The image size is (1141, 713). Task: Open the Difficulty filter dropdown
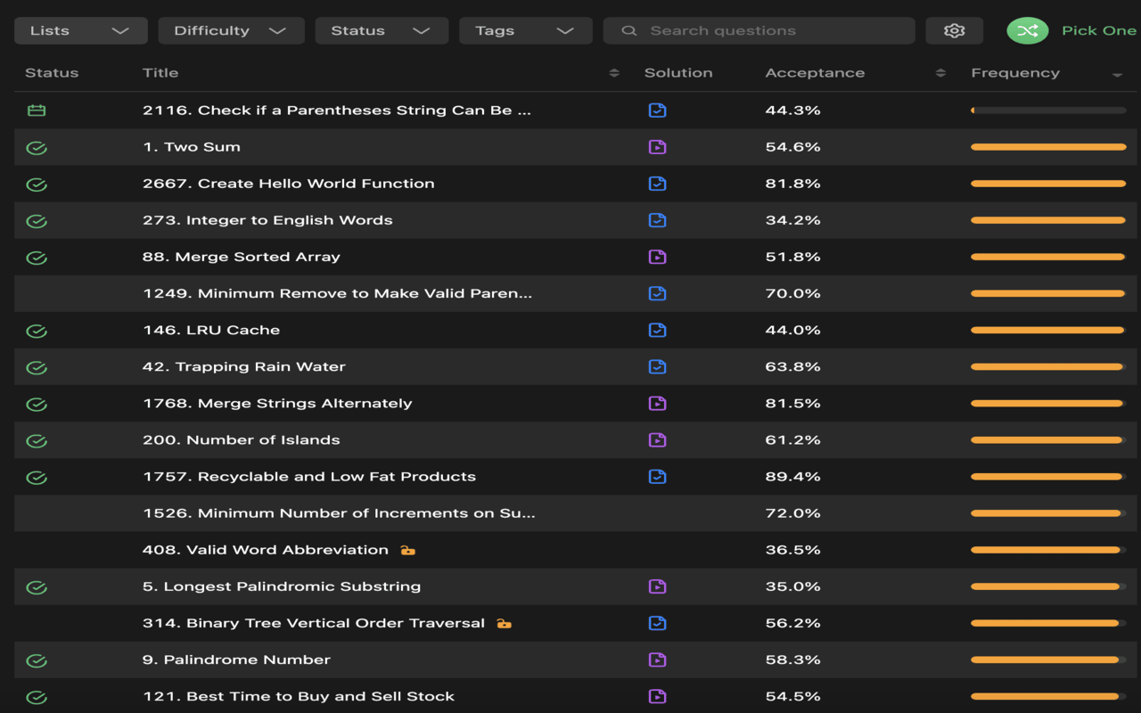(x=230, y=30)
